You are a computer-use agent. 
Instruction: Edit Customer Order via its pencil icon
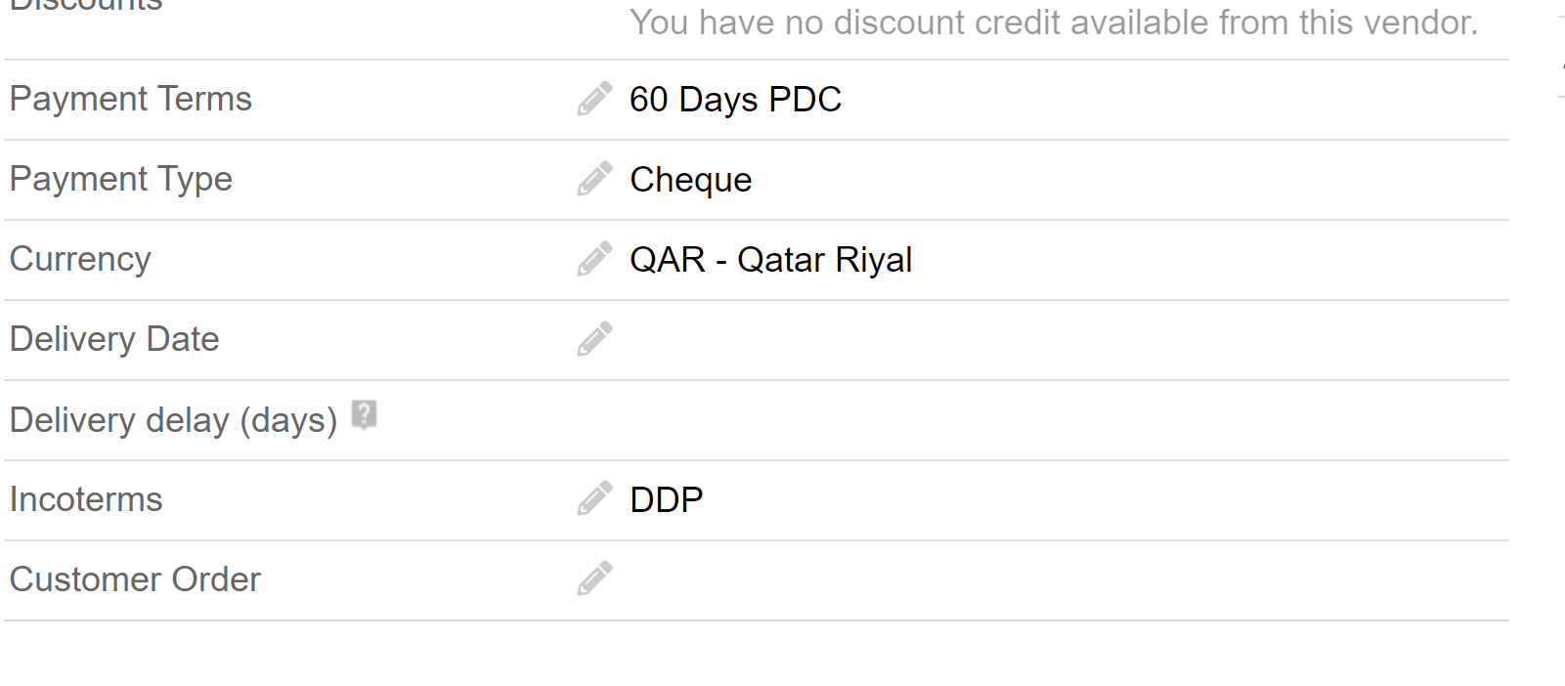[594, 579]
